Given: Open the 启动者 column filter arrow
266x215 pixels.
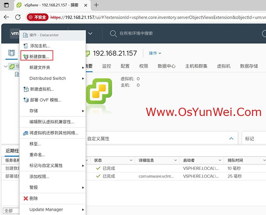Looking at the screenshot, I should [x=220, y=160].
